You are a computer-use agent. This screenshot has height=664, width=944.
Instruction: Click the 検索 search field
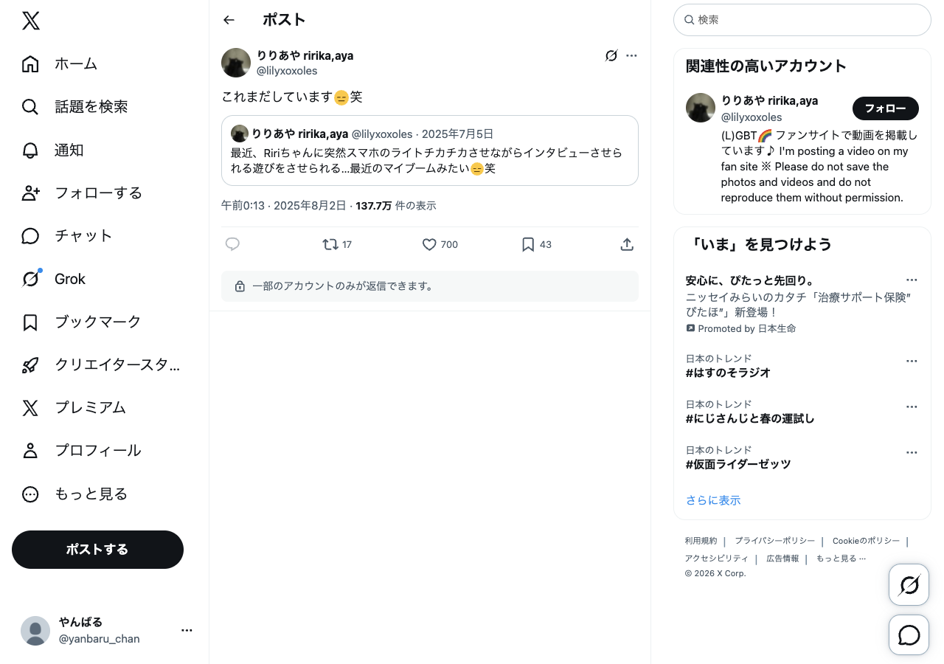coord(802,20)
